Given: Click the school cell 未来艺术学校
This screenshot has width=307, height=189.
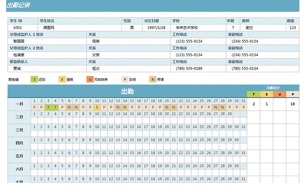Looking at the screenshot, I should pos(198,28).
